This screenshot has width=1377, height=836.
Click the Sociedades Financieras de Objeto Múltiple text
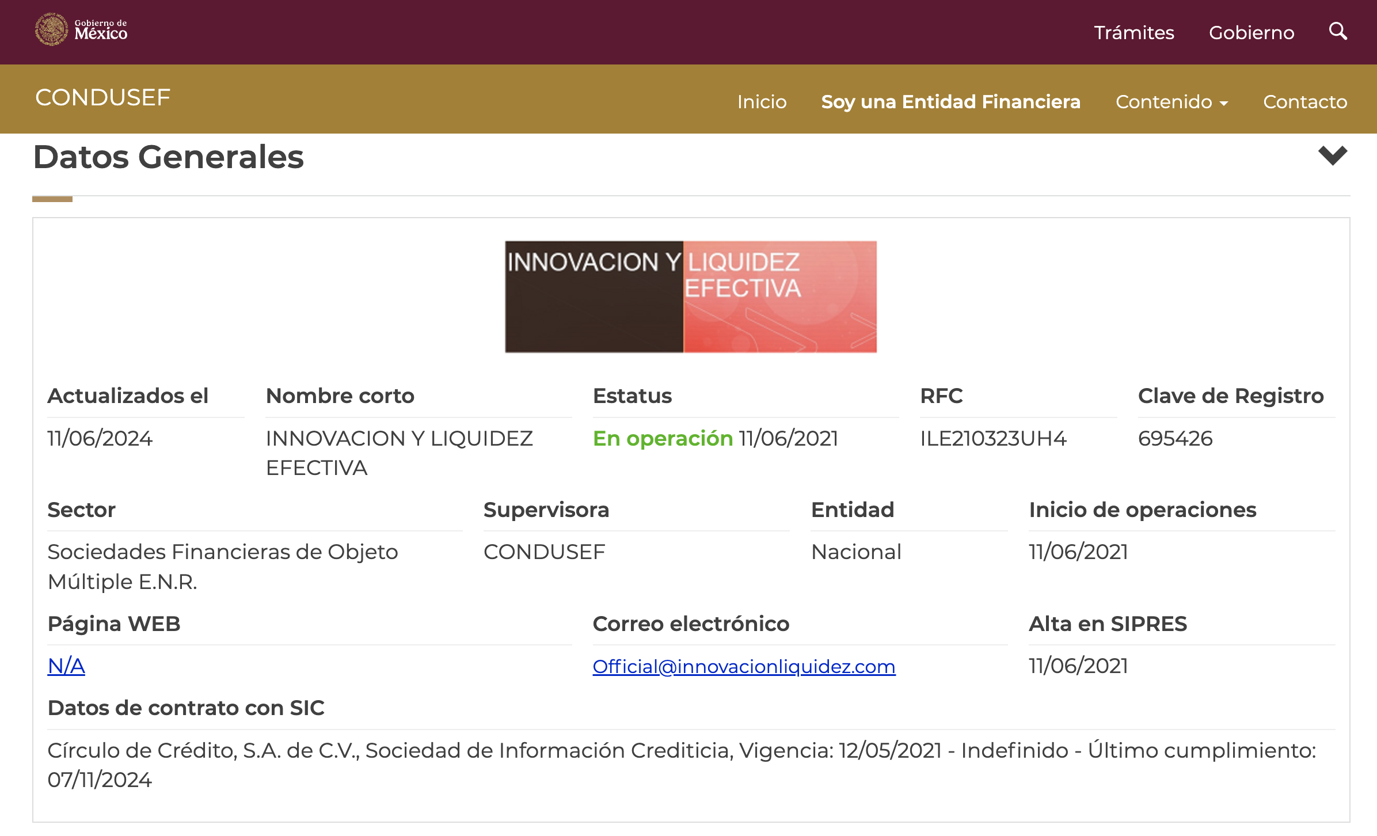pyautogui.click(x=222, y=553)
